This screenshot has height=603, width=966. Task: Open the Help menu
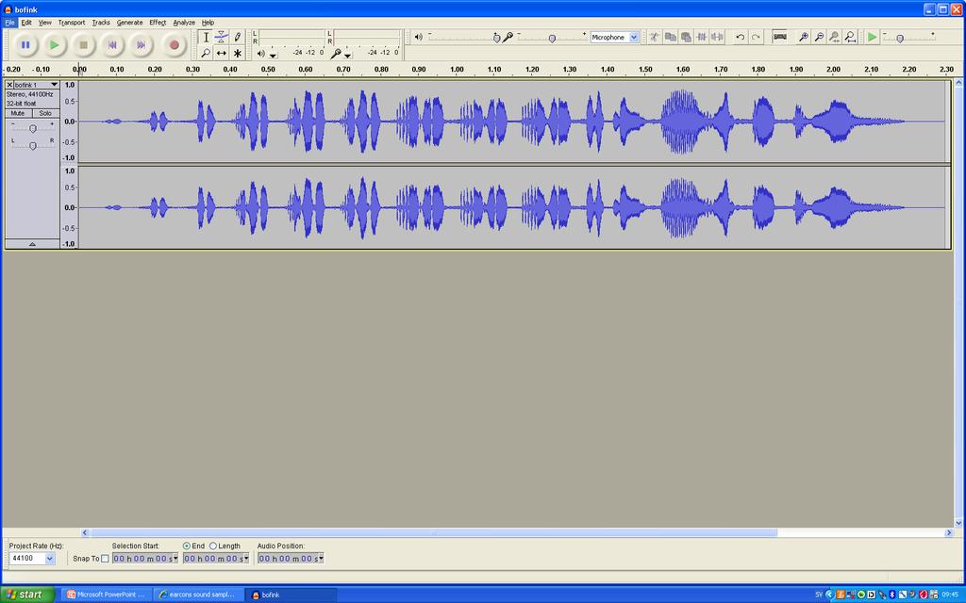(x=208, y=23)
